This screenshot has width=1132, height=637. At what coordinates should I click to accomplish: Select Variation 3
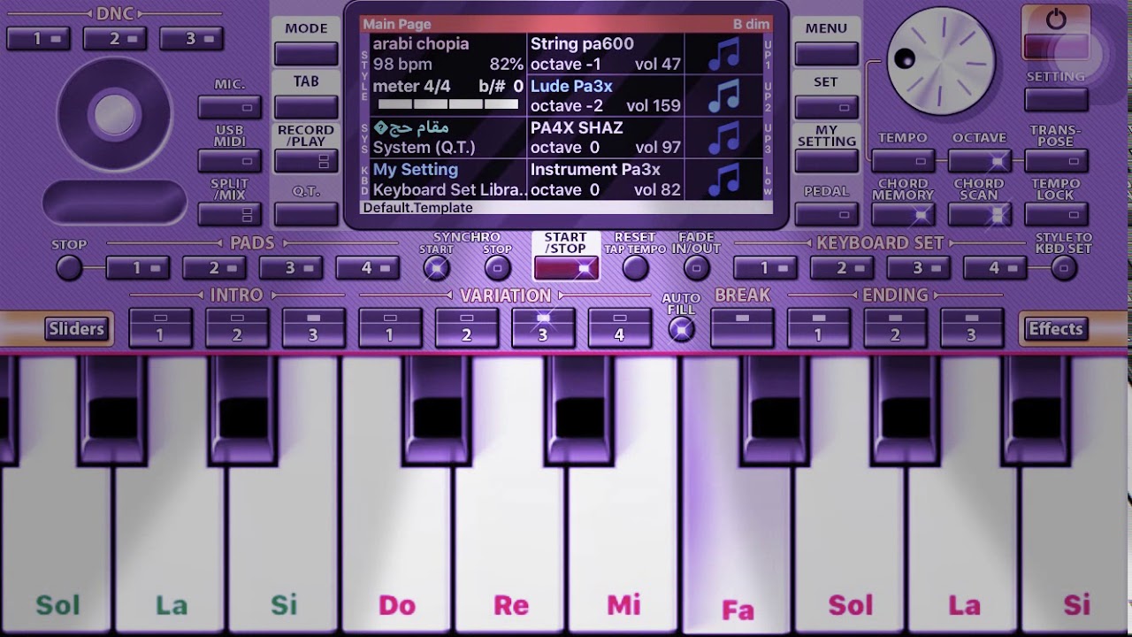[x=543, y=327]
